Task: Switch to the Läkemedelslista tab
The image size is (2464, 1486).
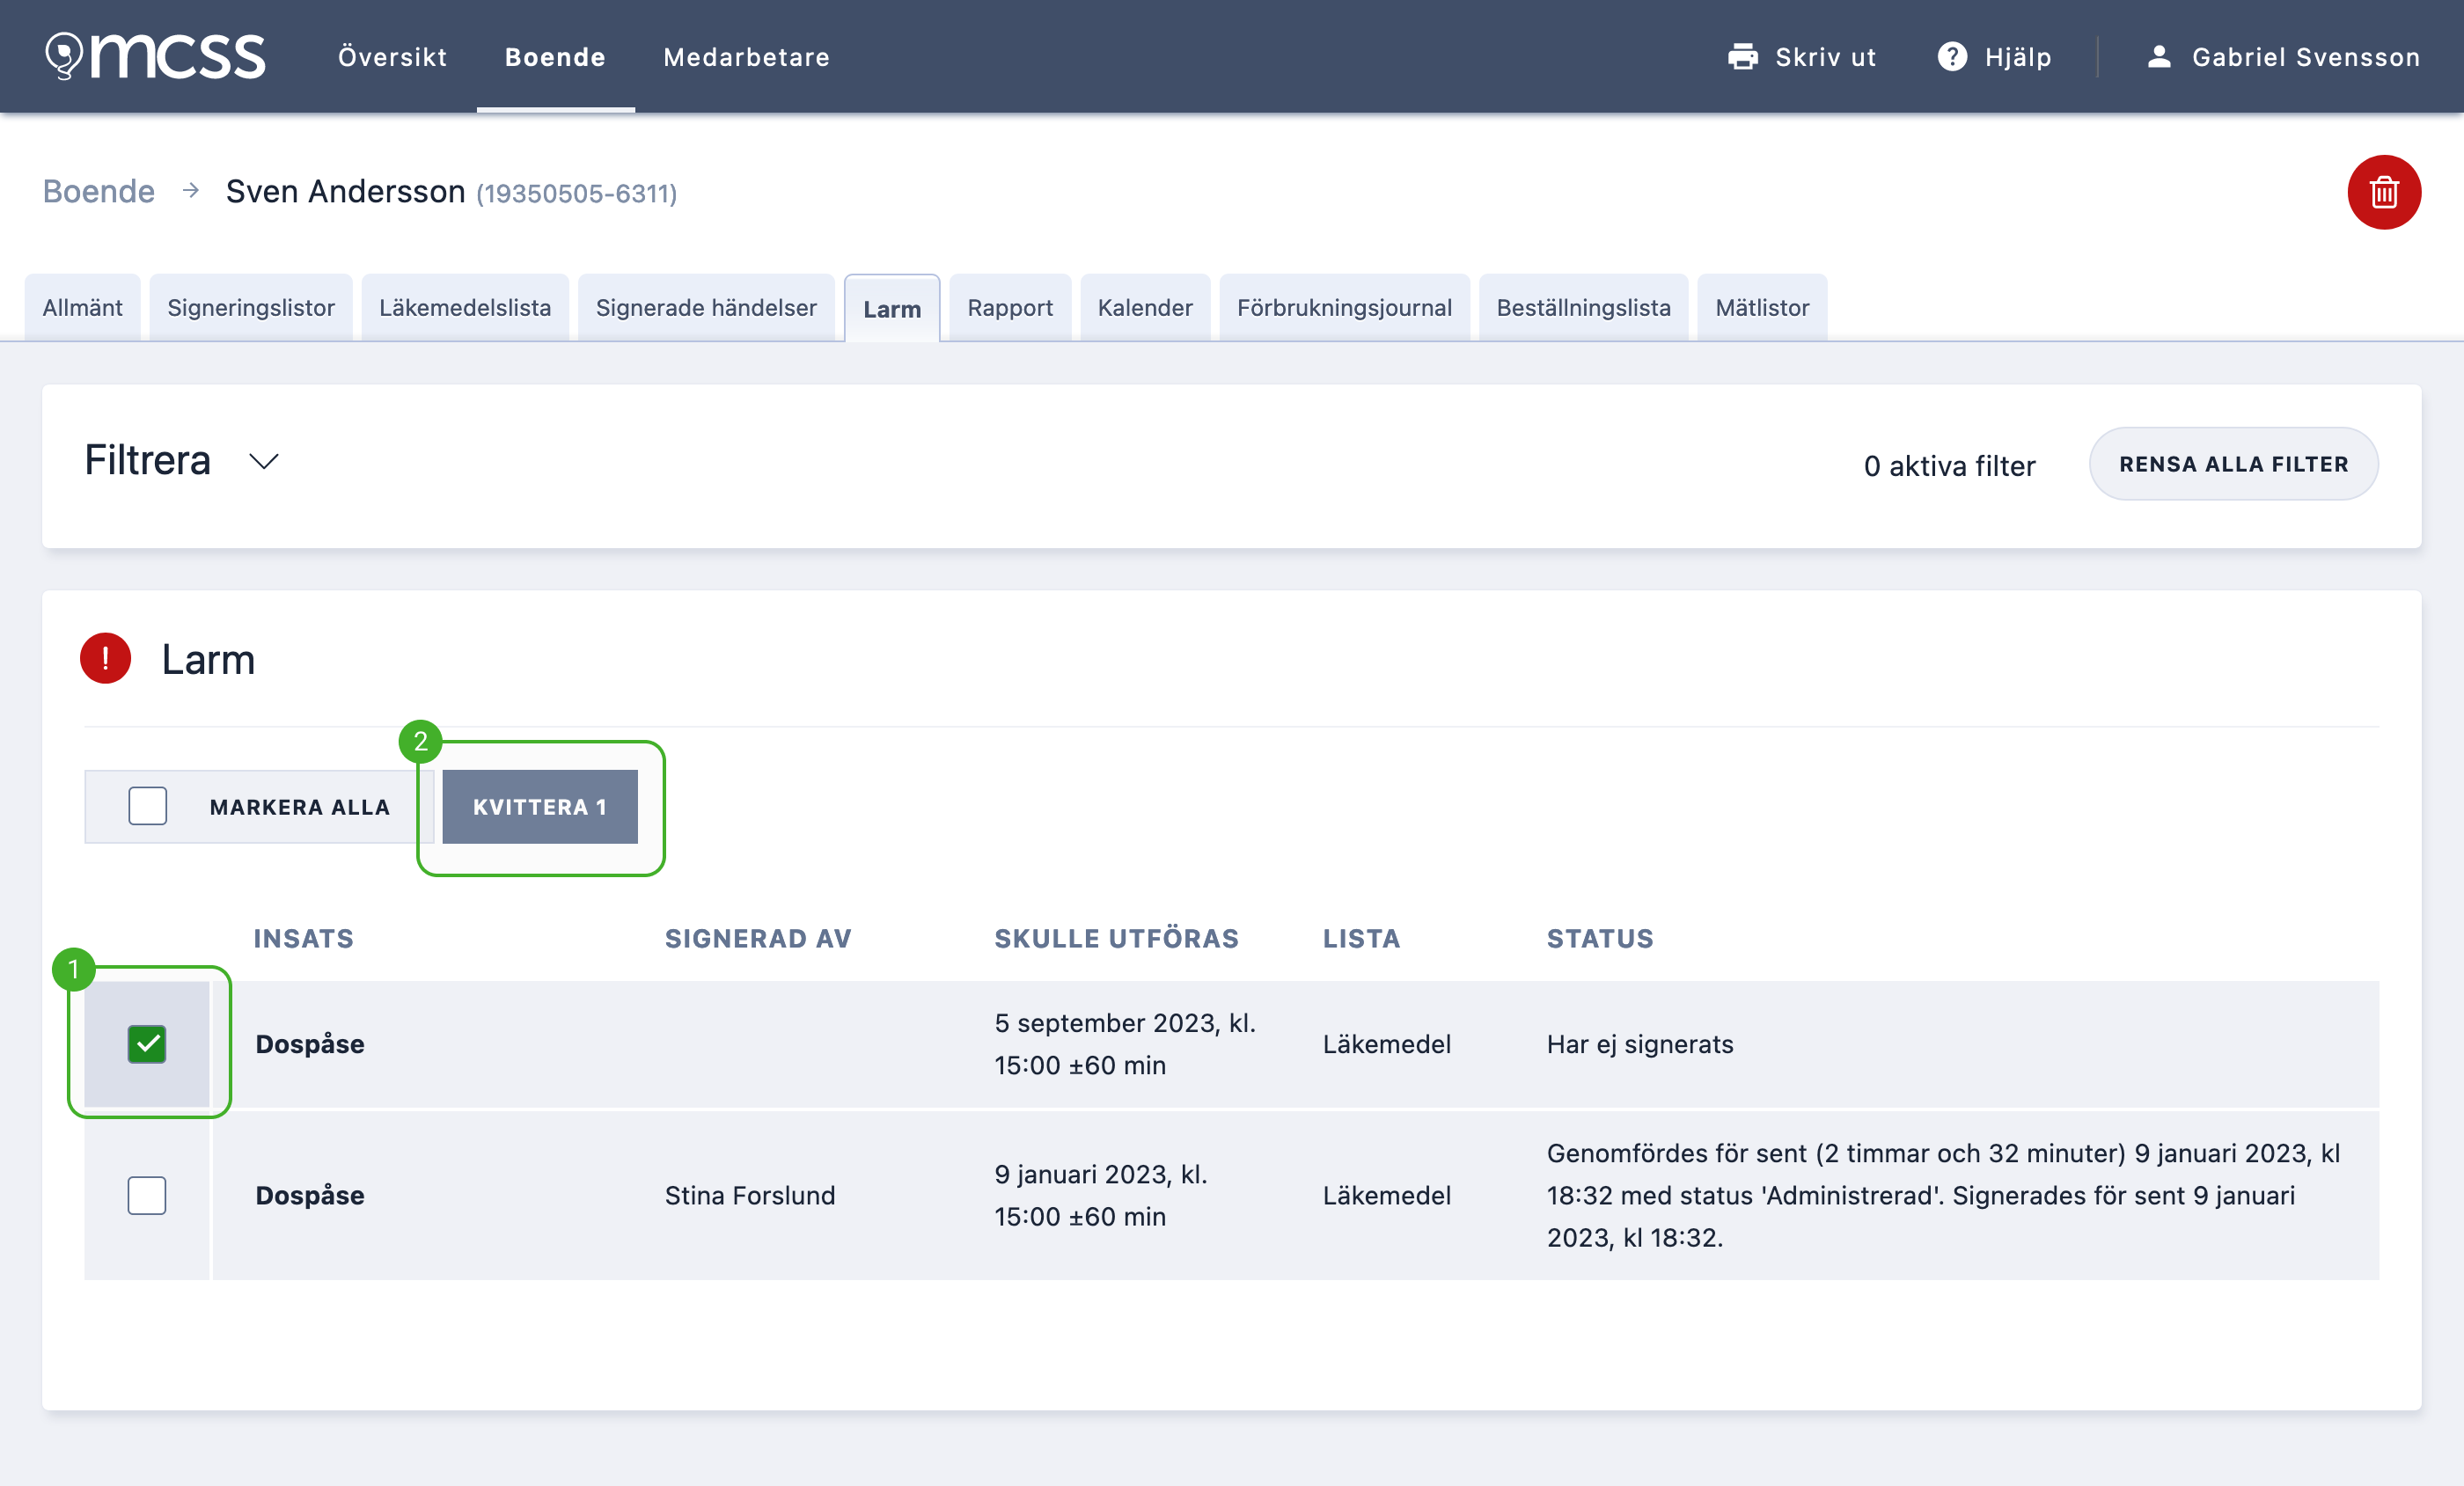Action: coord(465,307)
